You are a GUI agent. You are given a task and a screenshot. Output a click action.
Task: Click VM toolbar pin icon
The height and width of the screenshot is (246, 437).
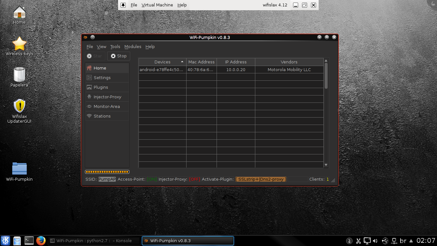click(123, 5)
